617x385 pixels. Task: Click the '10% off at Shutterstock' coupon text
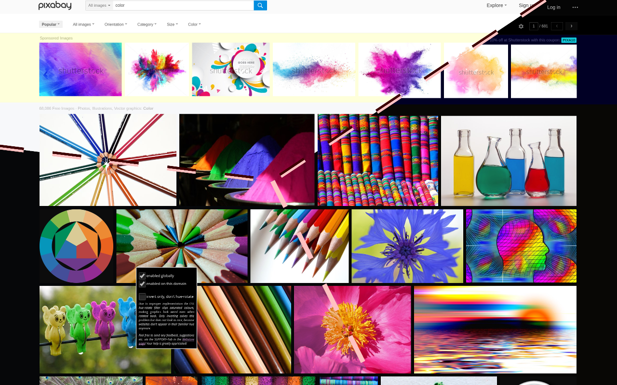[524, 40]
